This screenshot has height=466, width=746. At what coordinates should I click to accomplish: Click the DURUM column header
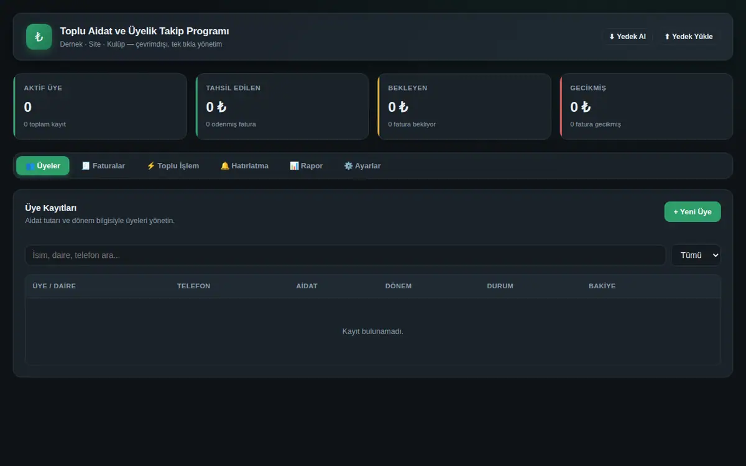pyautogui.click(x=500, y=286)
